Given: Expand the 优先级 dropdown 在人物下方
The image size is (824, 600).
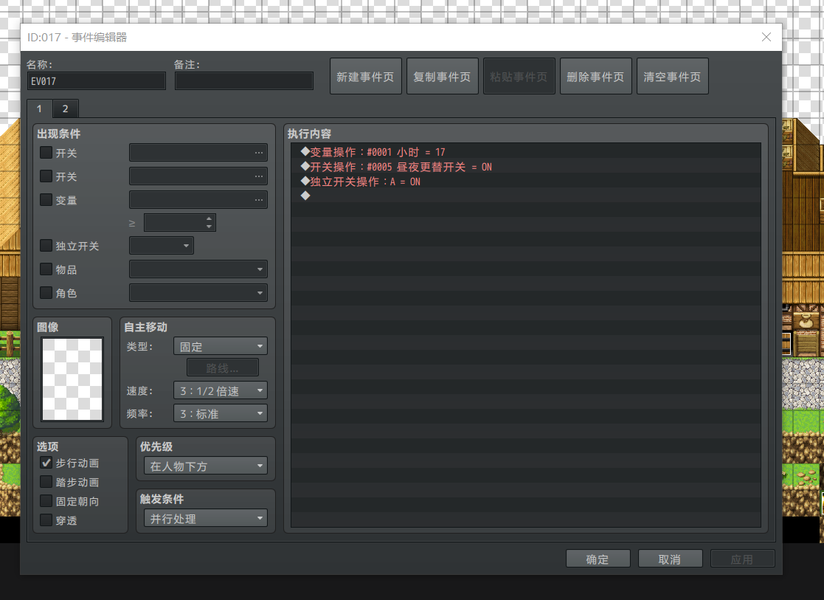Looking at the screenshot, I should (x=206, y=466).
